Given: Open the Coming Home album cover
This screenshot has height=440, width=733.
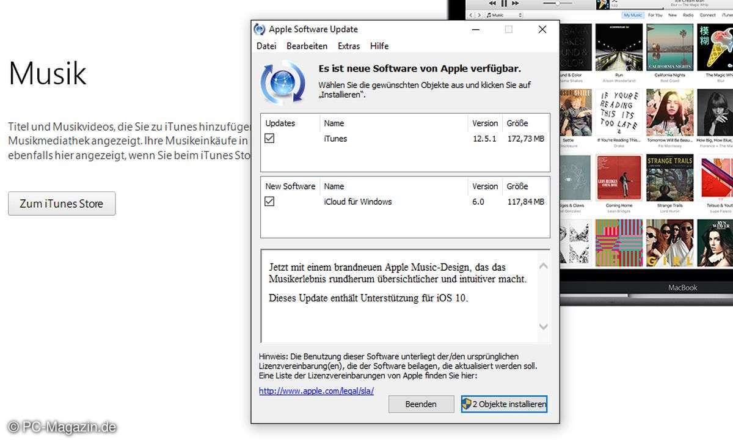Looking at the screenshot, I should tap(619, 178).
